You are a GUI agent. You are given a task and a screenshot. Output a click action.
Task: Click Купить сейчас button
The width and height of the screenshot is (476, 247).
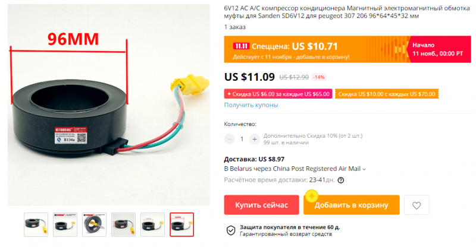pos(261,205)
